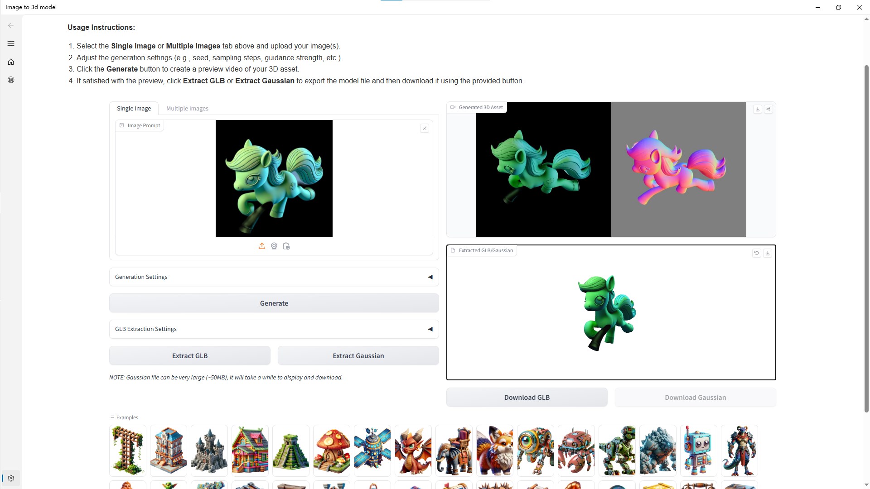
Task: Collapse the Generation Settings section
Action: point(430,277)
